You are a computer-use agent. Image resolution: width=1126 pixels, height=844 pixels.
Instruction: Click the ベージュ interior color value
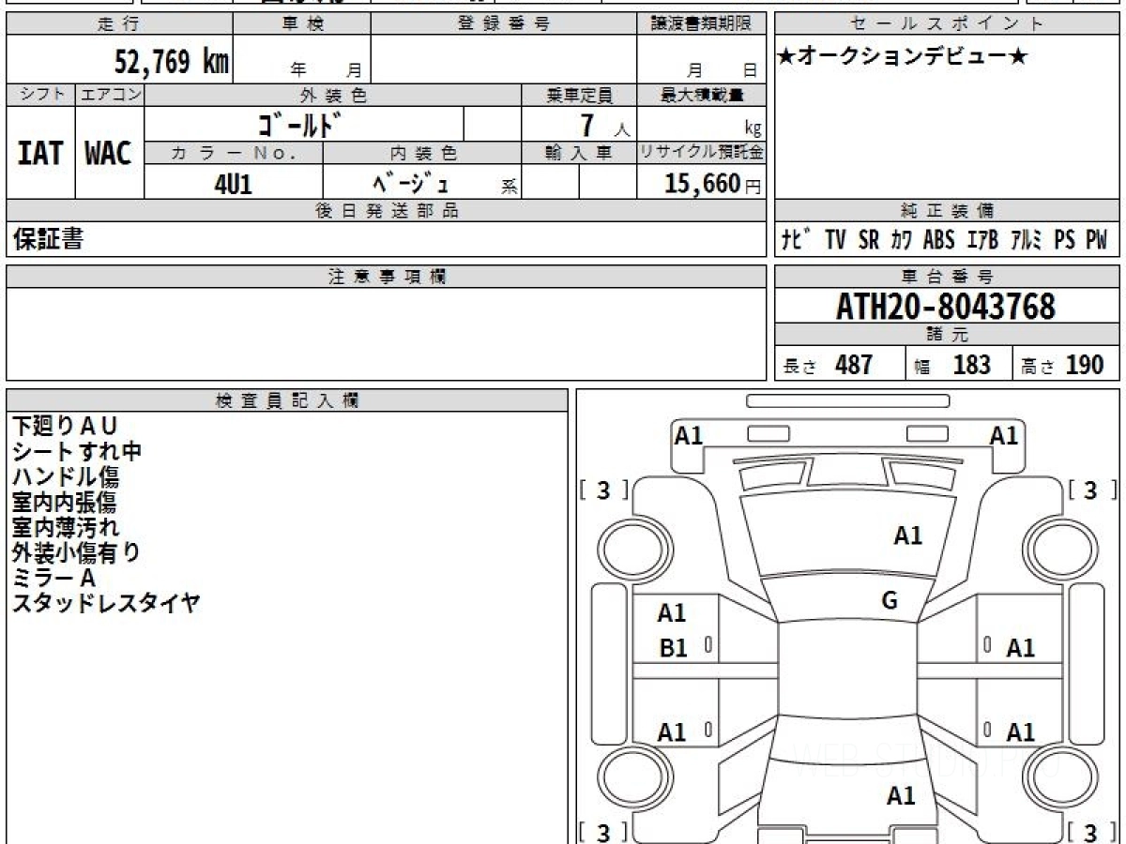pyautogui.click(x=411, y=183)
